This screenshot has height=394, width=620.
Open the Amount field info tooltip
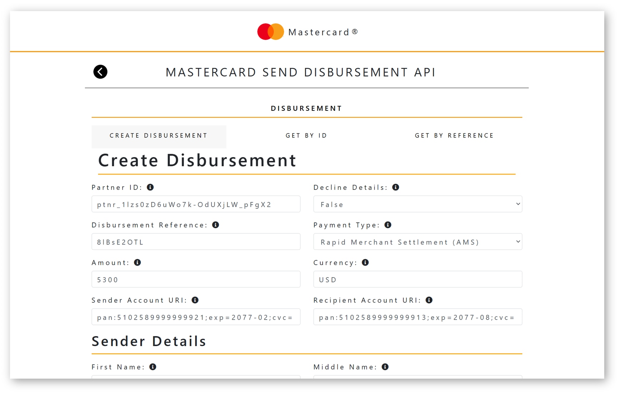[x=137, y=262]
